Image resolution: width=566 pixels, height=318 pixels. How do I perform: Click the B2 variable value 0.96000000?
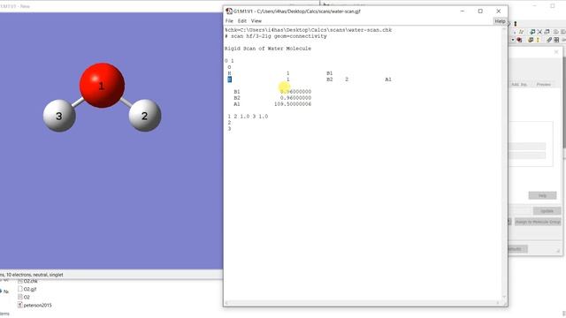pos(295,98)
